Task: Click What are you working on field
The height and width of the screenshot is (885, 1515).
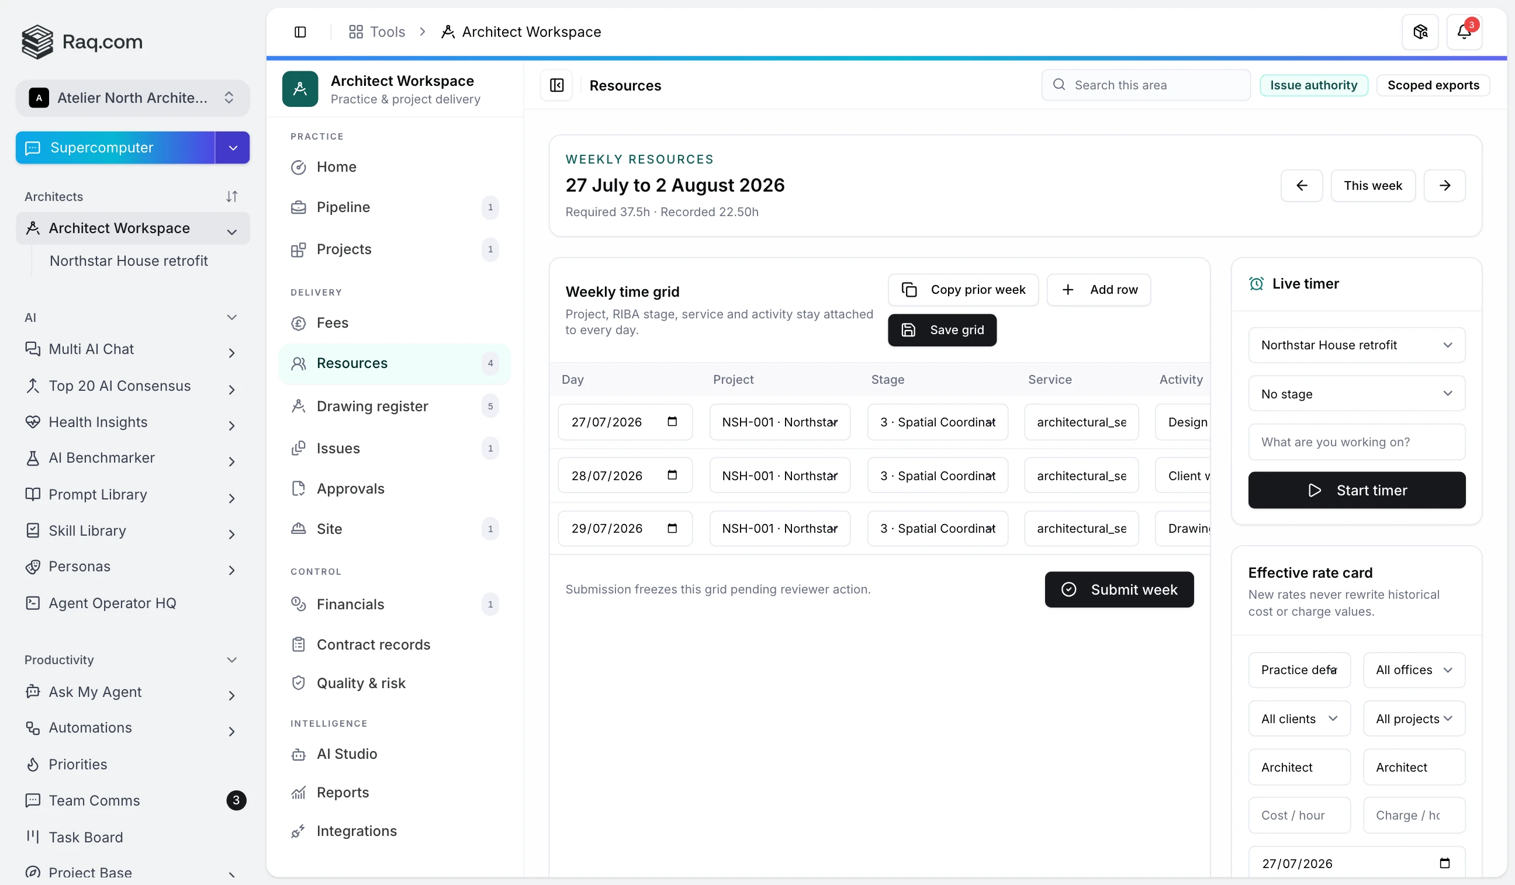Action: [x=1356, y=442]
